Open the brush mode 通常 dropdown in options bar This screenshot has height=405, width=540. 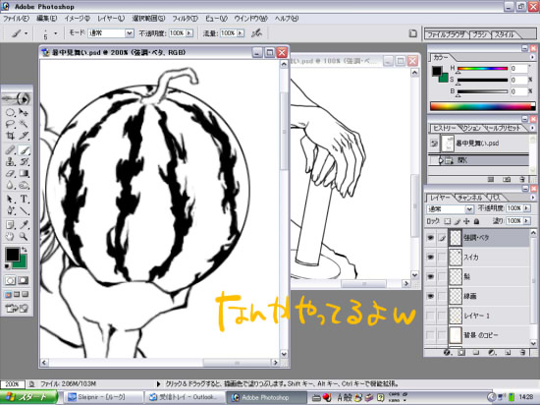pos(130,33)
